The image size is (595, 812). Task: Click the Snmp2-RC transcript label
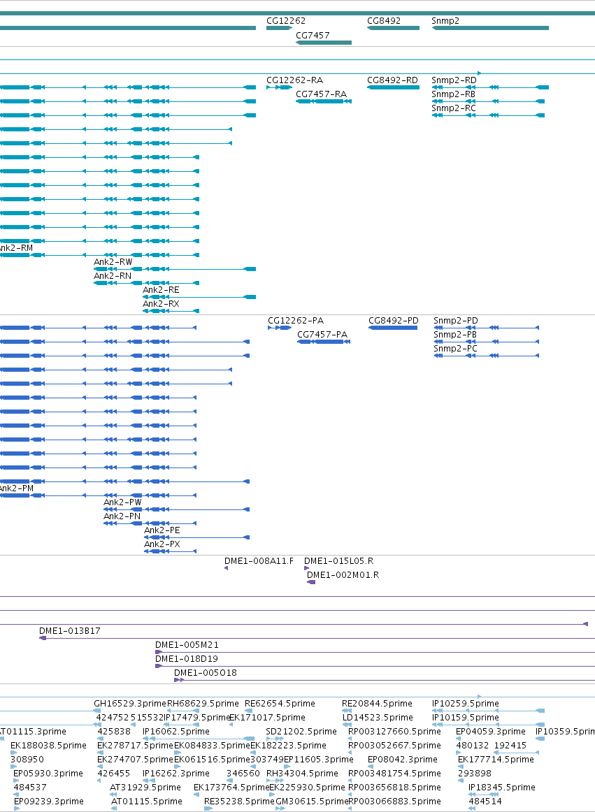click(454, 108)
